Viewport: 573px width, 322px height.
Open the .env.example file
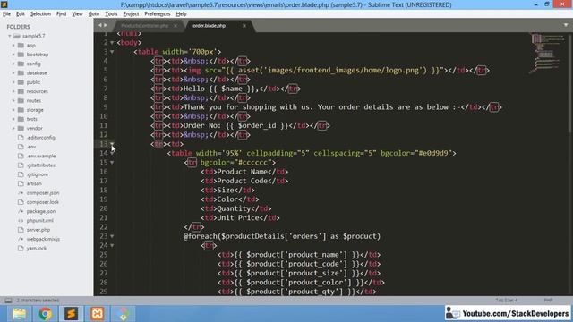[41, 156]
